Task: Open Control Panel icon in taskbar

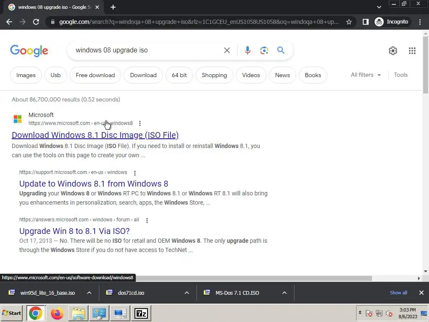Action: (x=99, y=313)
